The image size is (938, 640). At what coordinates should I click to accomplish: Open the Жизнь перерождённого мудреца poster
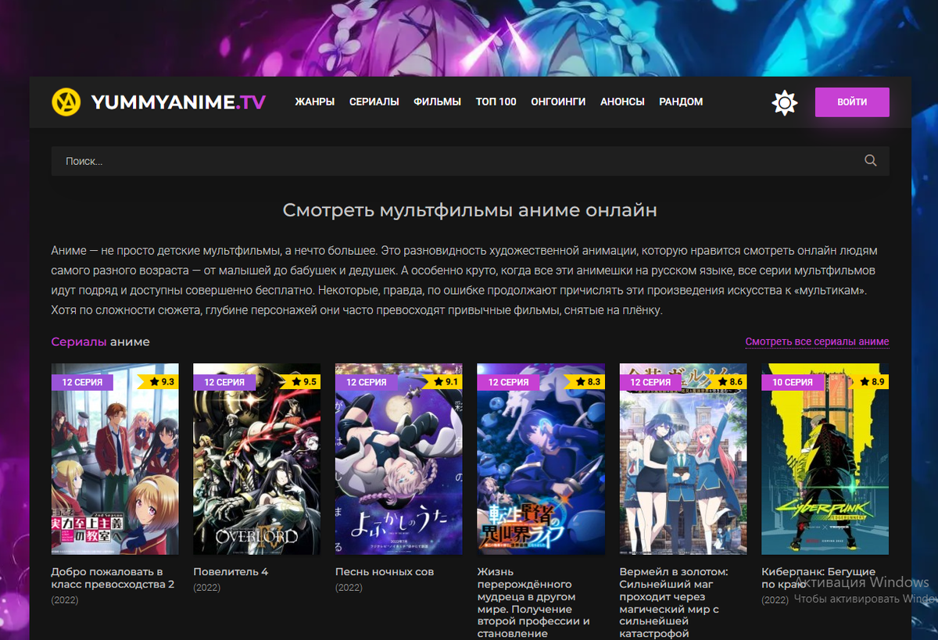pos(541,459)
